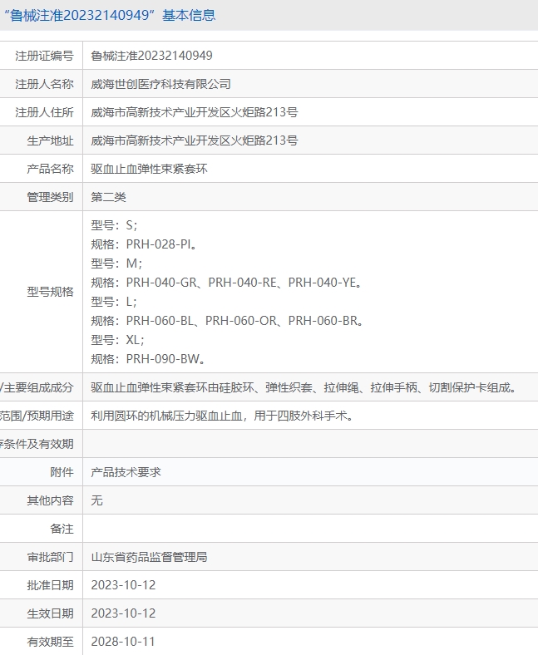Screen dimensions: 538x655
Task: Click the 附件 label
Action: tap(62, 472)
